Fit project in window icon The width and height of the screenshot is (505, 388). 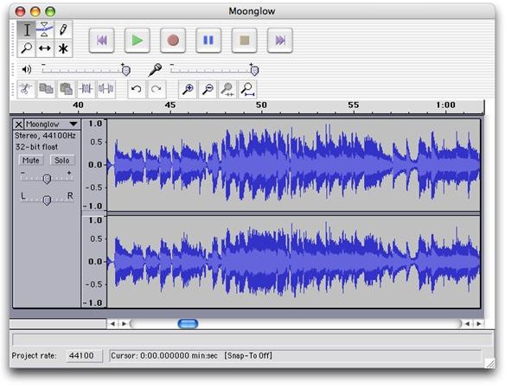click(x=247, y=89)
